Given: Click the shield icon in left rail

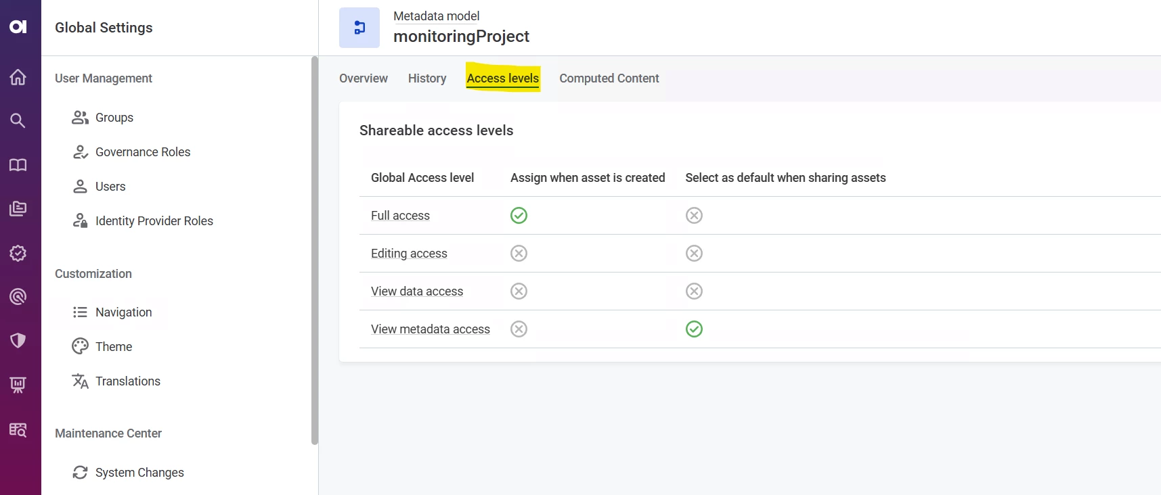Looking at the screenshot, I should point(18,340).
